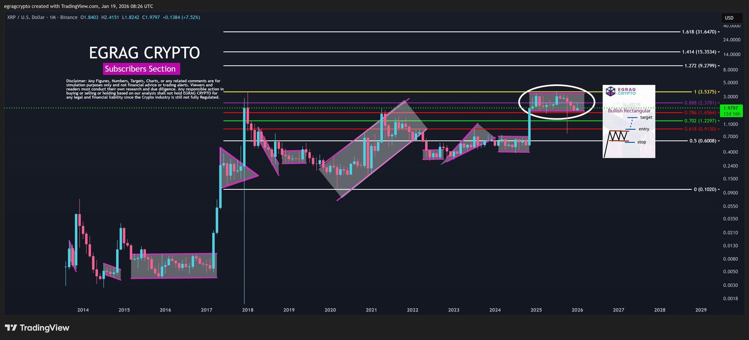Click the XRP / U.S. Dollar symbol title
749x340 pixels.
pos(26,17)
